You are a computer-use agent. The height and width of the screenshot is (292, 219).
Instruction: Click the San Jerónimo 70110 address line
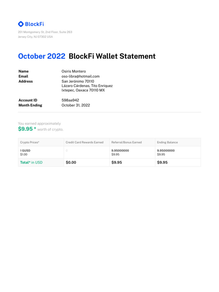(x=78, y=81)
